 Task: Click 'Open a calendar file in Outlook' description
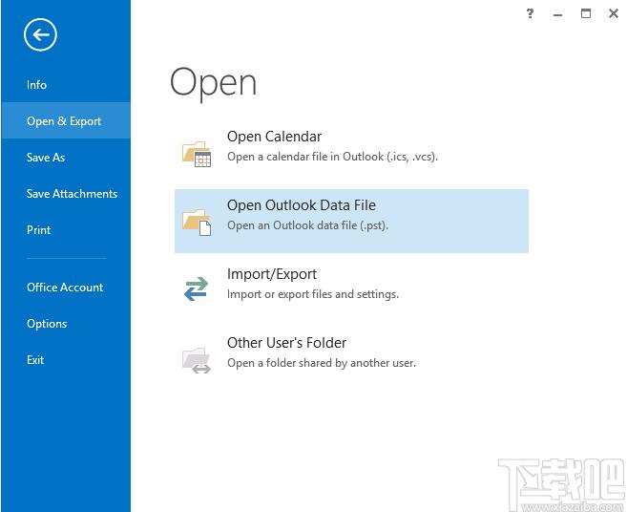click(333, 157)
